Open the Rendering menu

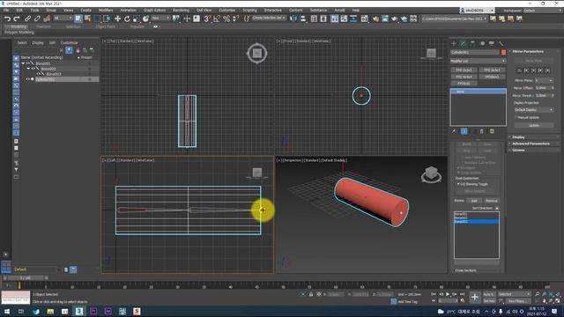pyautogui.click(x=181, y=10)
